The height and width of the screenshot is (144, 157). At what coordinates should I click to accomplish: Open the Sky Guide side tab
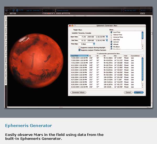6,74
